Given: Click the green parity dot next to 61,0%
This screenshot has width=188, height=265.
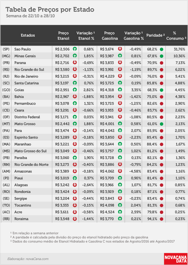Looking at the screenshot, I should coord(161,124).
